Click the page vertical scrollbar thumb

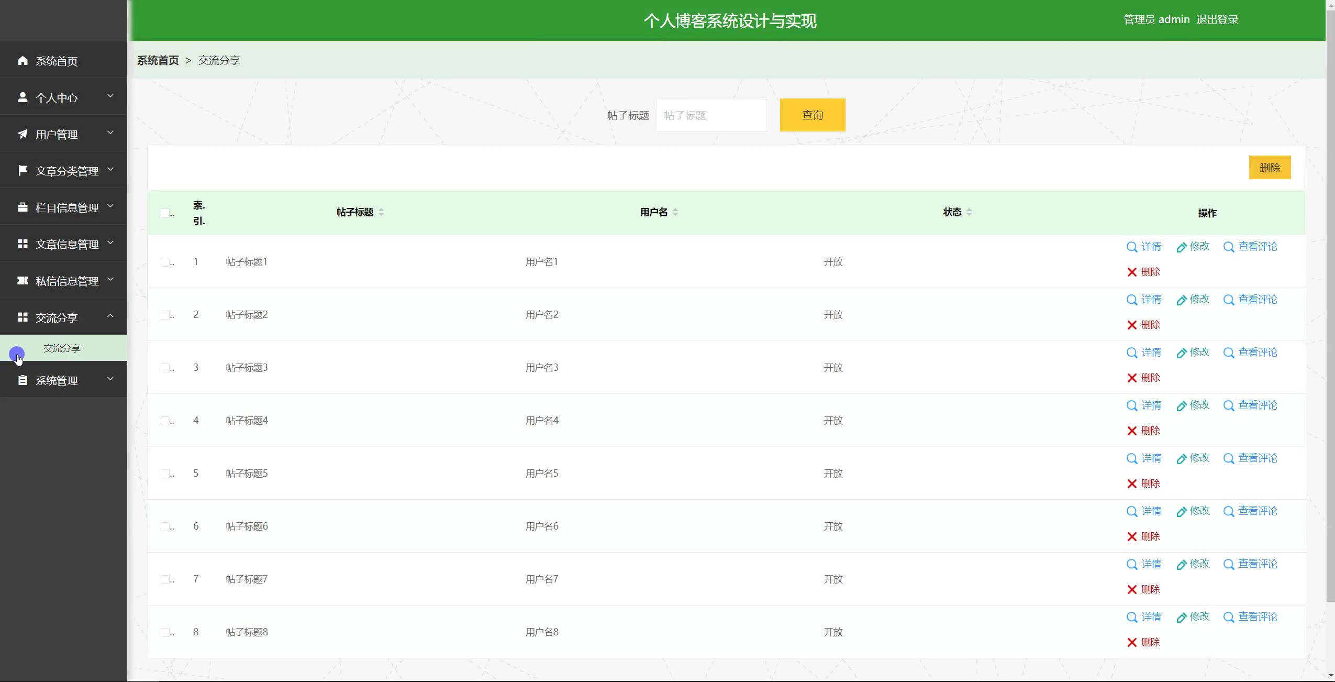pyautogui.click(x=1330, y=305)
